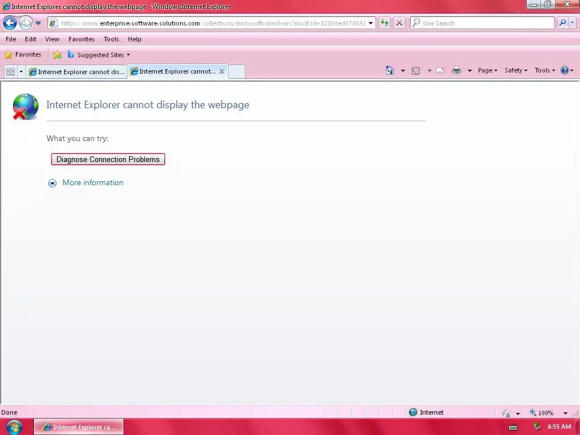The height and width of the screenshot is (435, 580).
Task: Open the Windows Start orb
Action: click(x=14, y=427)
